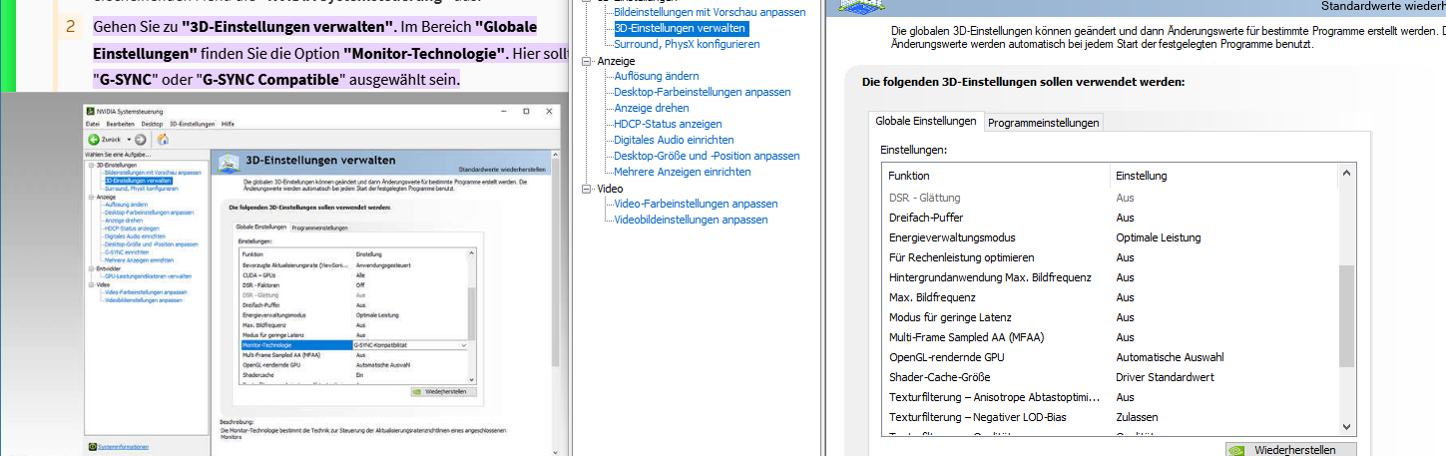1446x456 pixels.
Task: Click the Systeminformationen icon at bottom left
Action: (92, 447)
